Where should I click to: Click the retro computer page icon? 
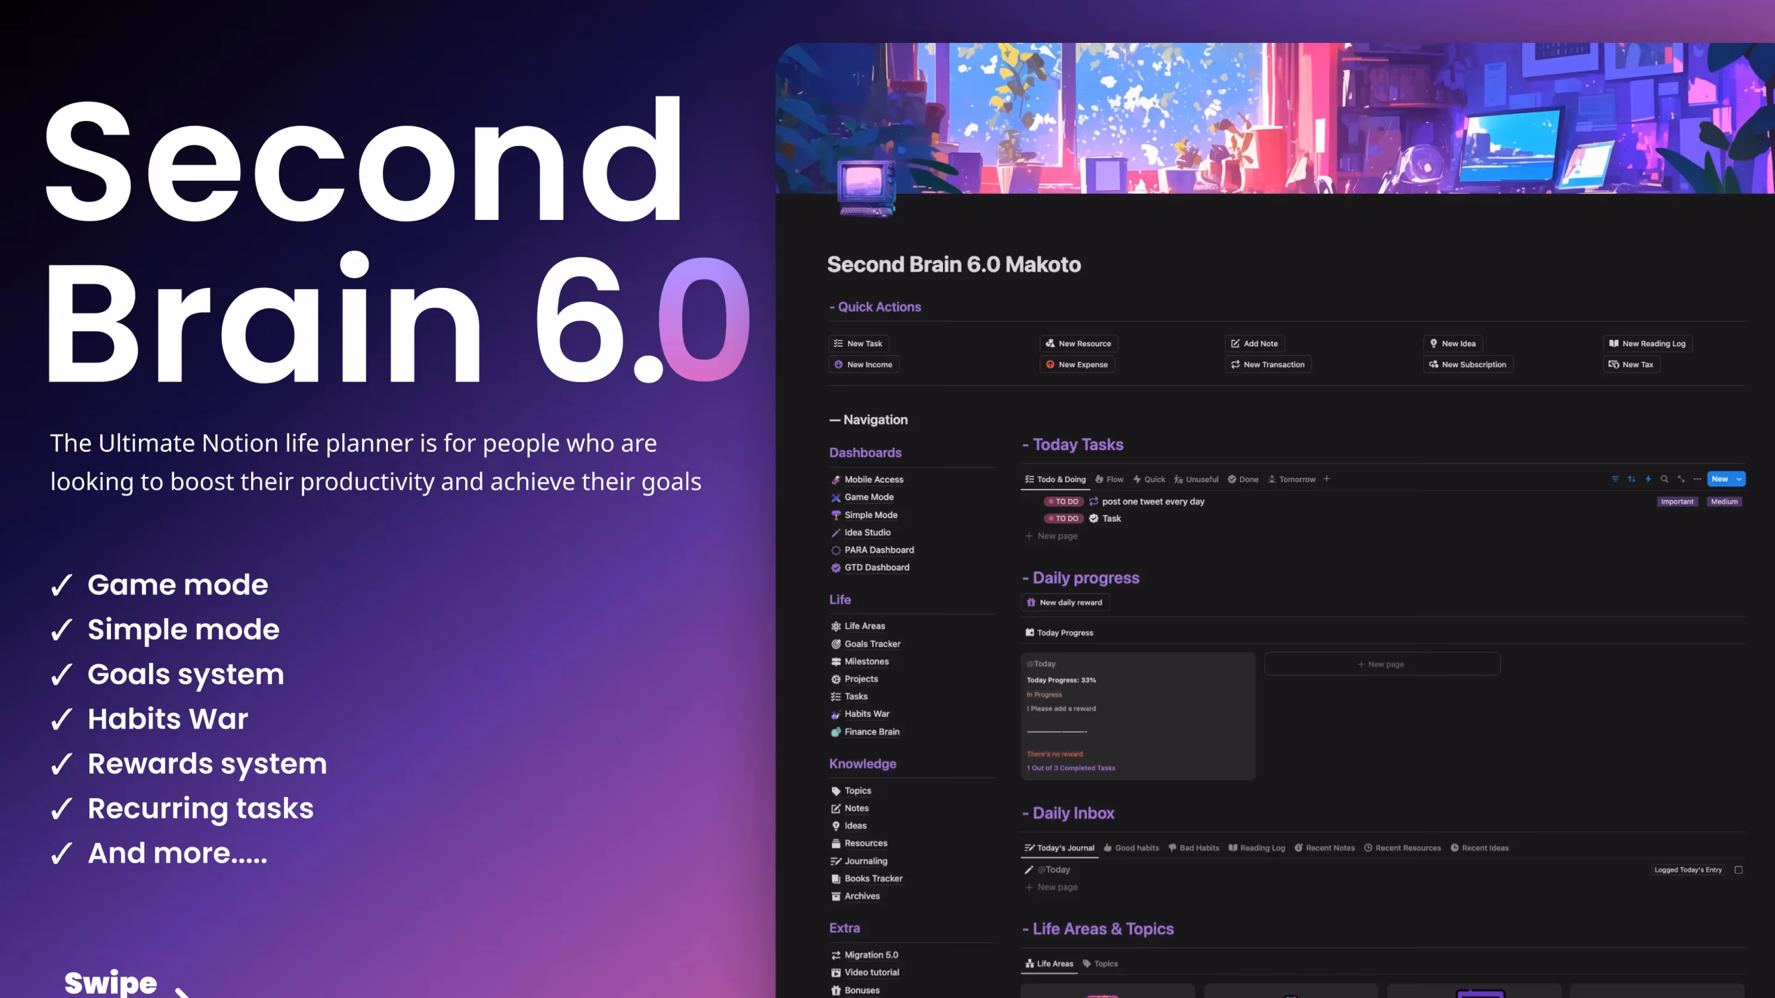click(x=866, y=187)
